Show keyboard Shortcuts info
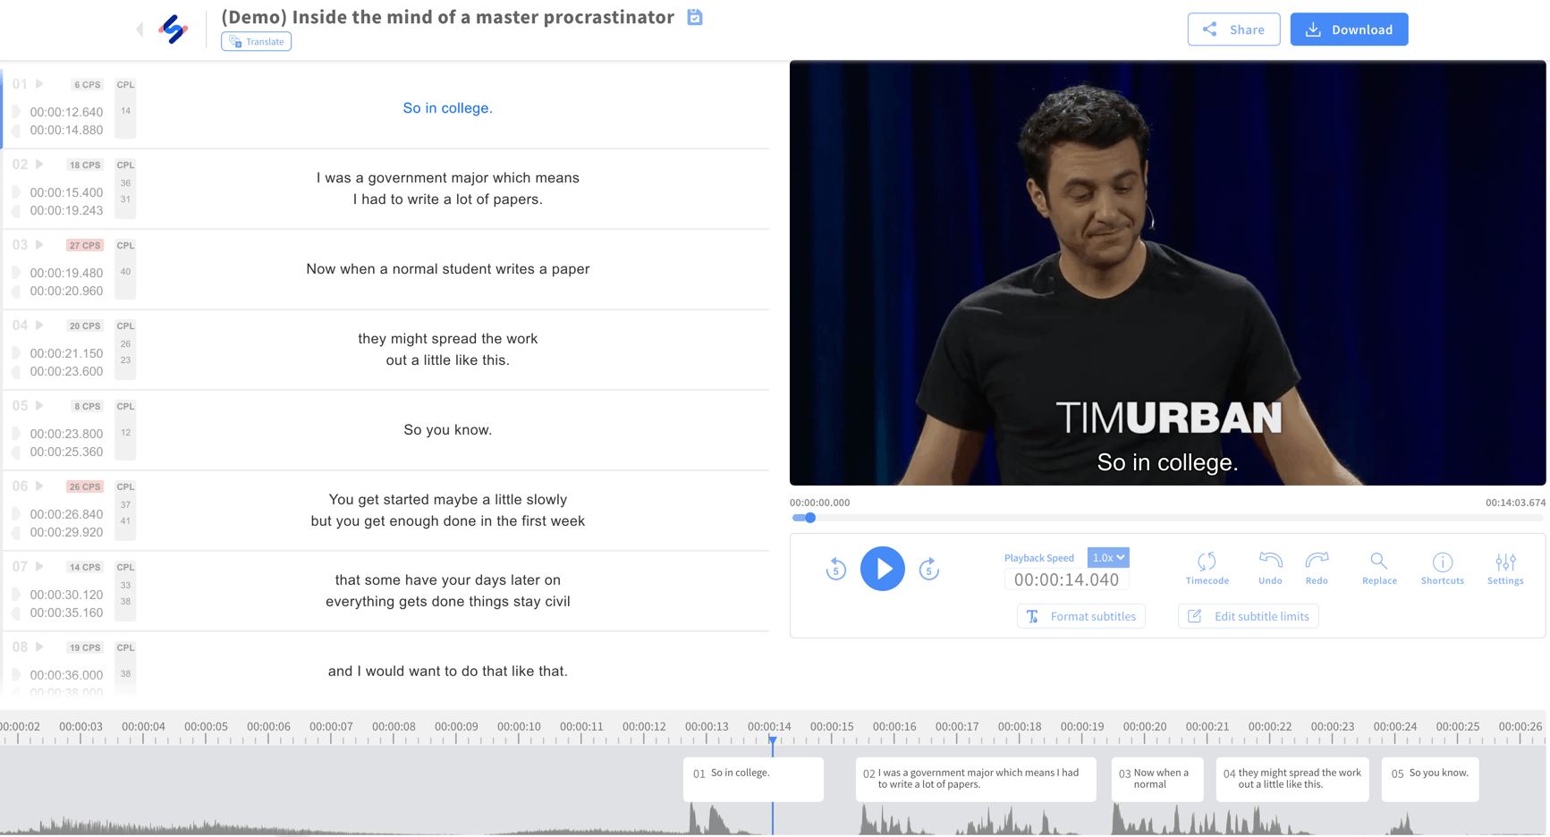Viewport: 1550px width, 837px height. 1443,569
